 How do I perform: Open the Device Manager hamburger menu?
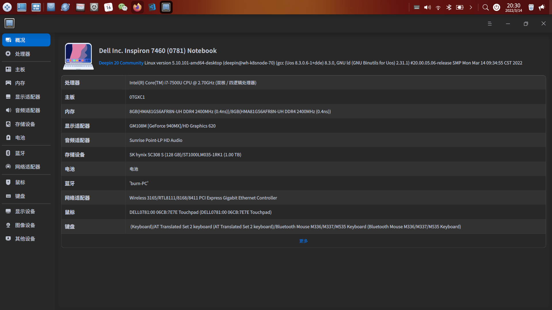(x=490, y=24)
